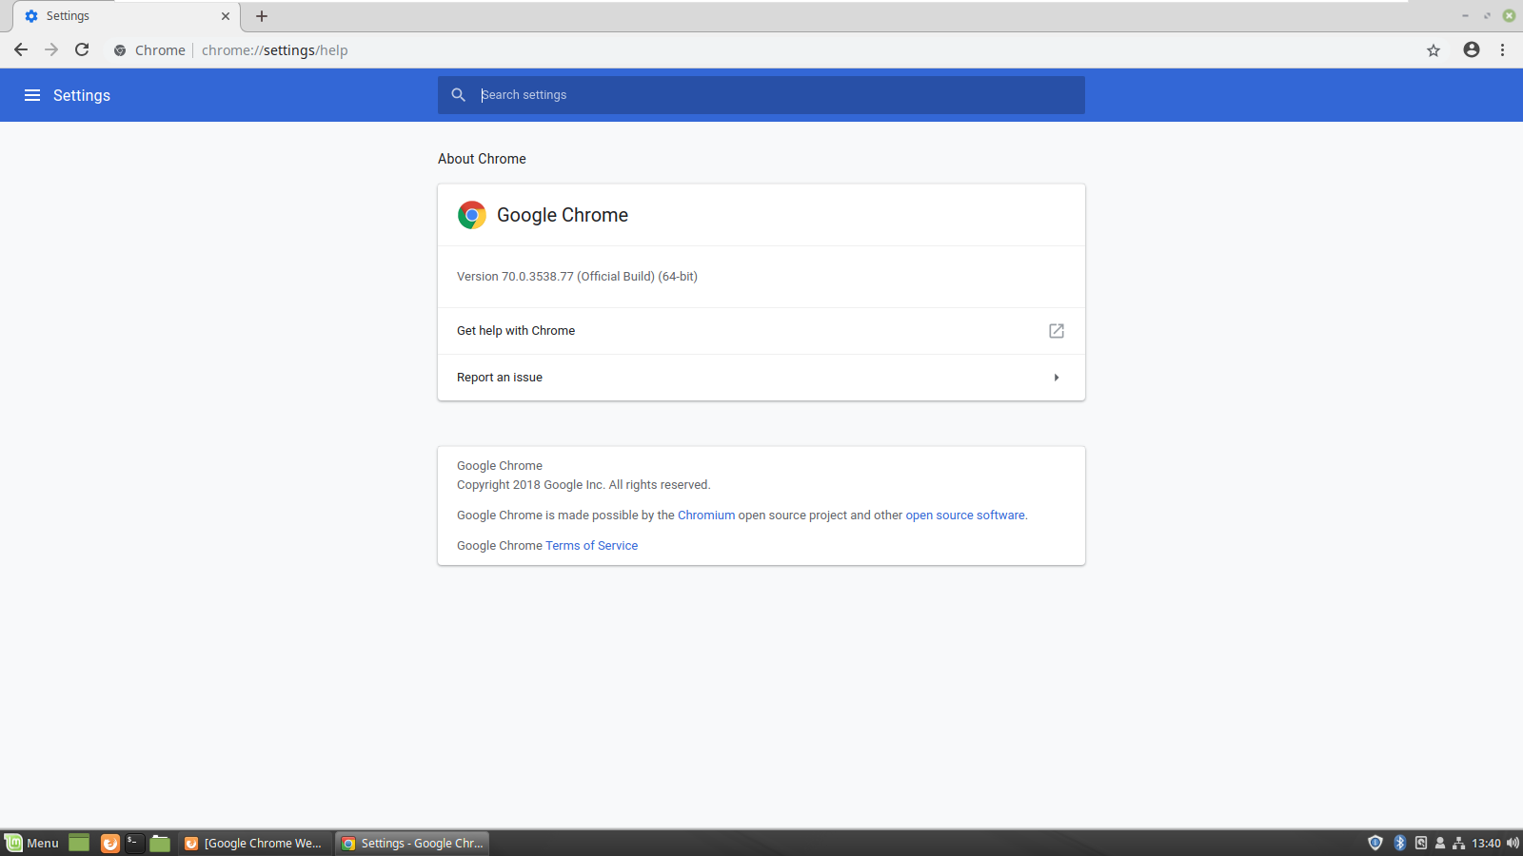The image size is (1523, 856).
Task: Launch Firefox from the taskbar launcher
Action: (110, 843)
